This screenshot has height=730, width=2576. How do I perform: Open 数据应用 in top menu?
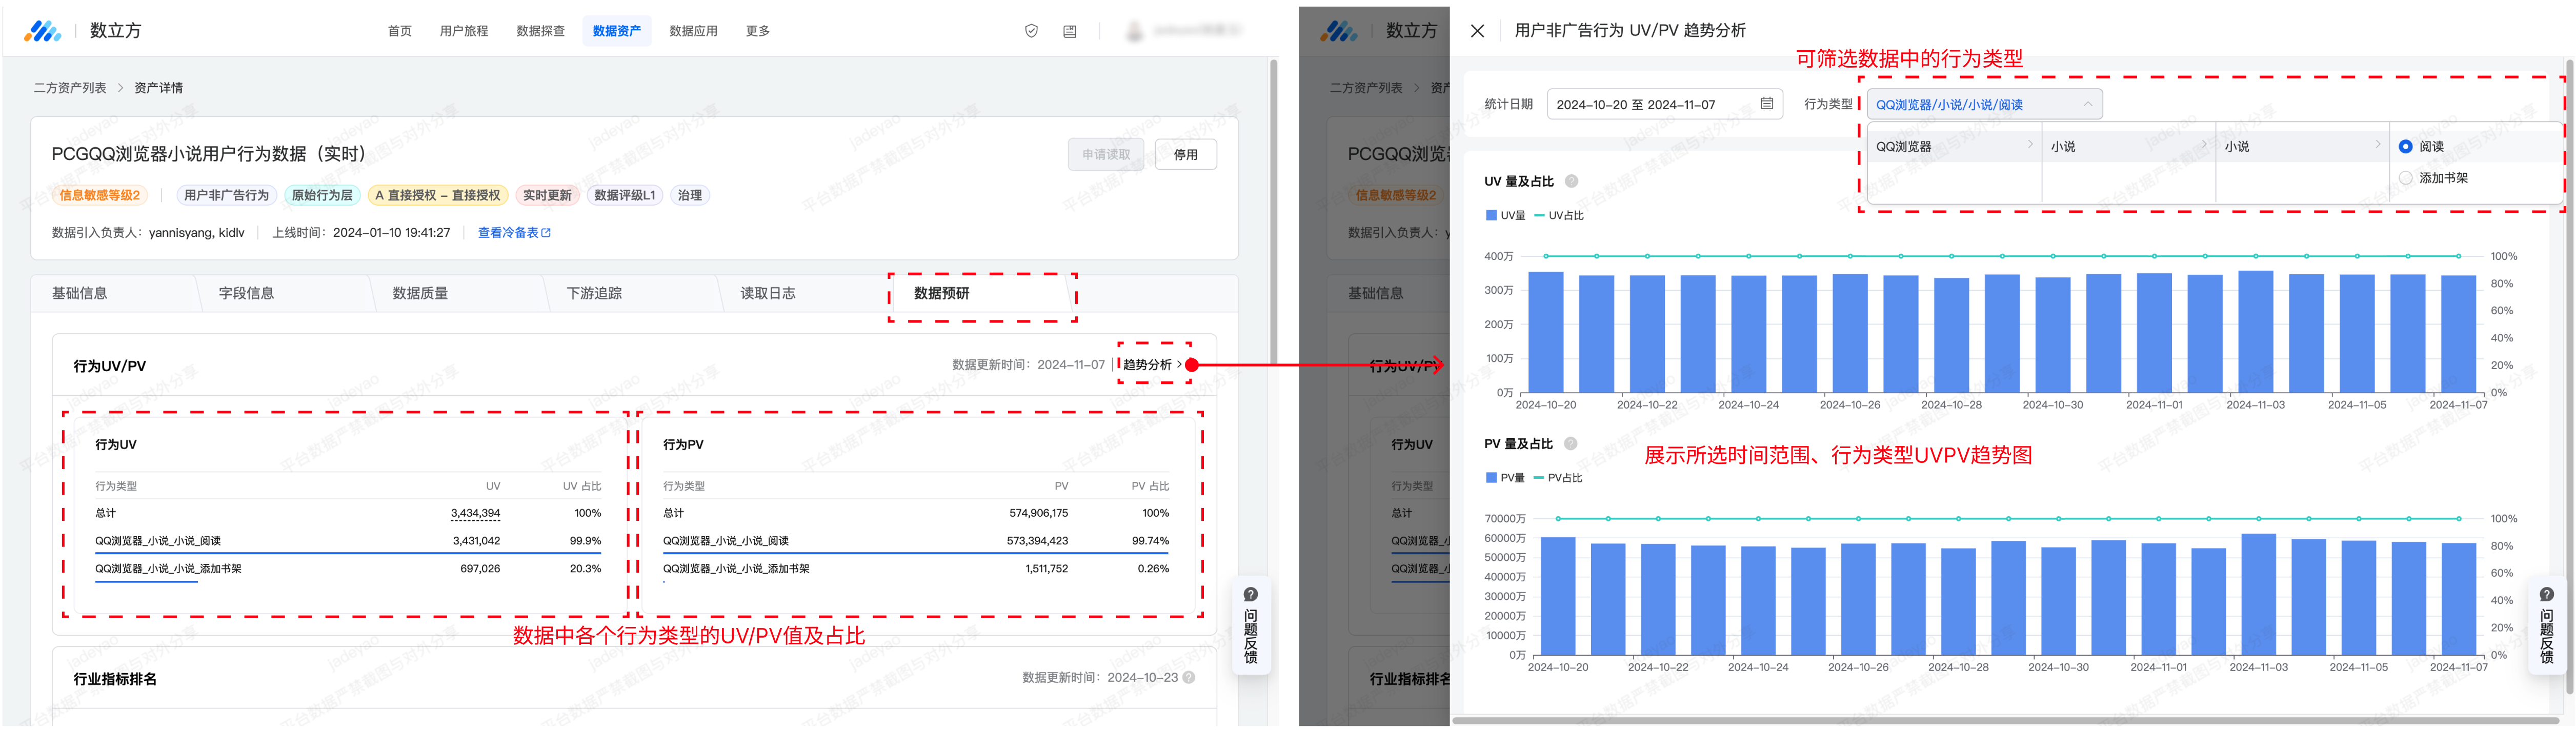point(693,31)
